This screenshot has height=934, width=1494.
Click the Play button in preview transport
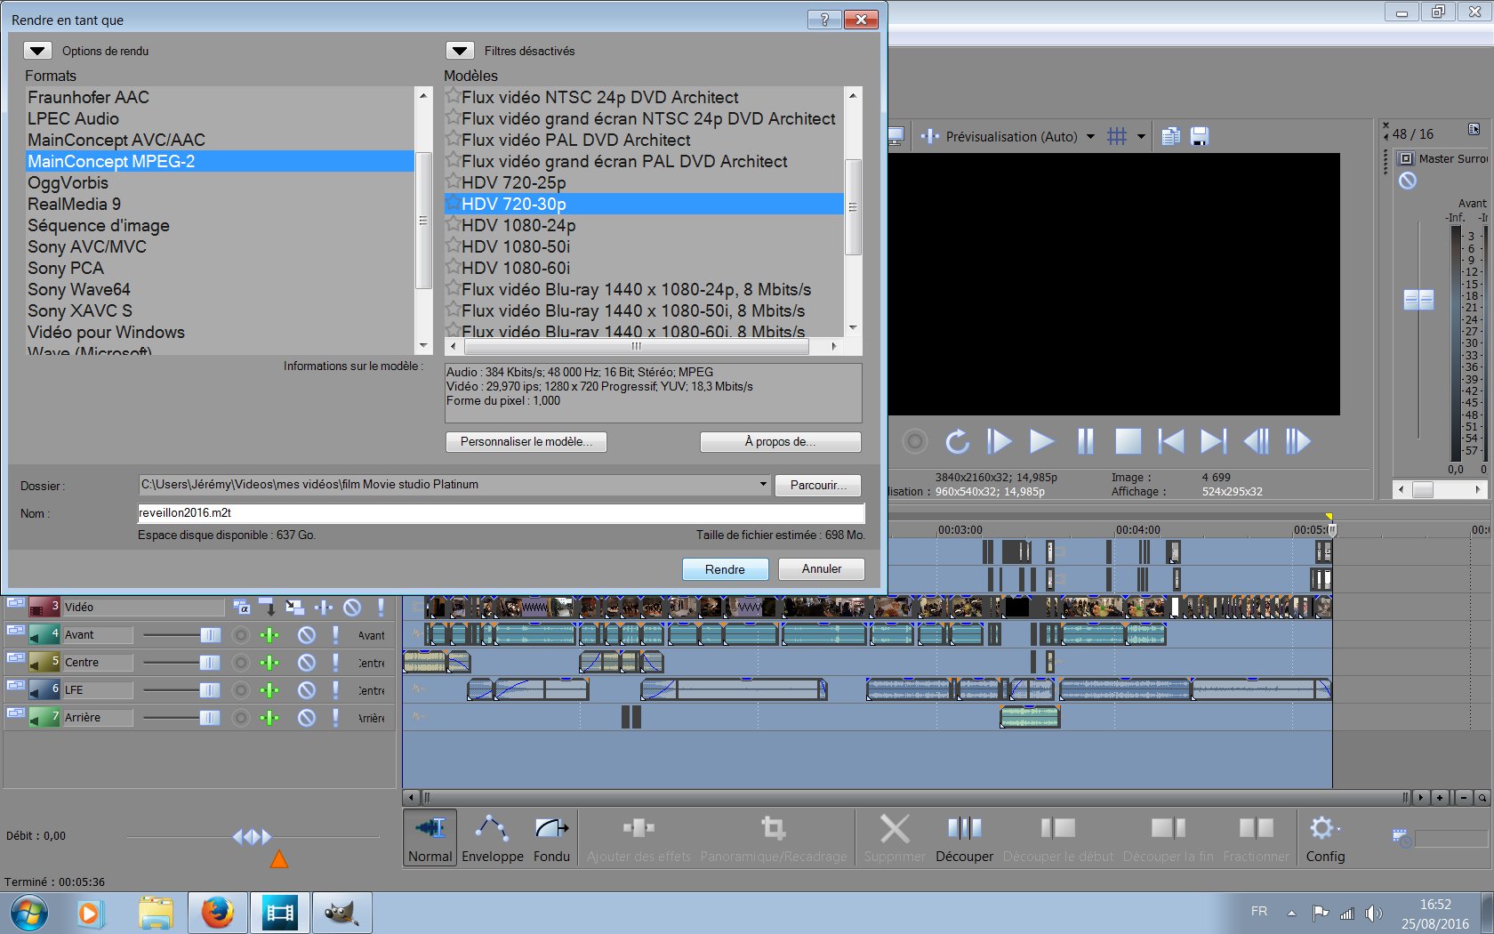[x=1041, y=441]
